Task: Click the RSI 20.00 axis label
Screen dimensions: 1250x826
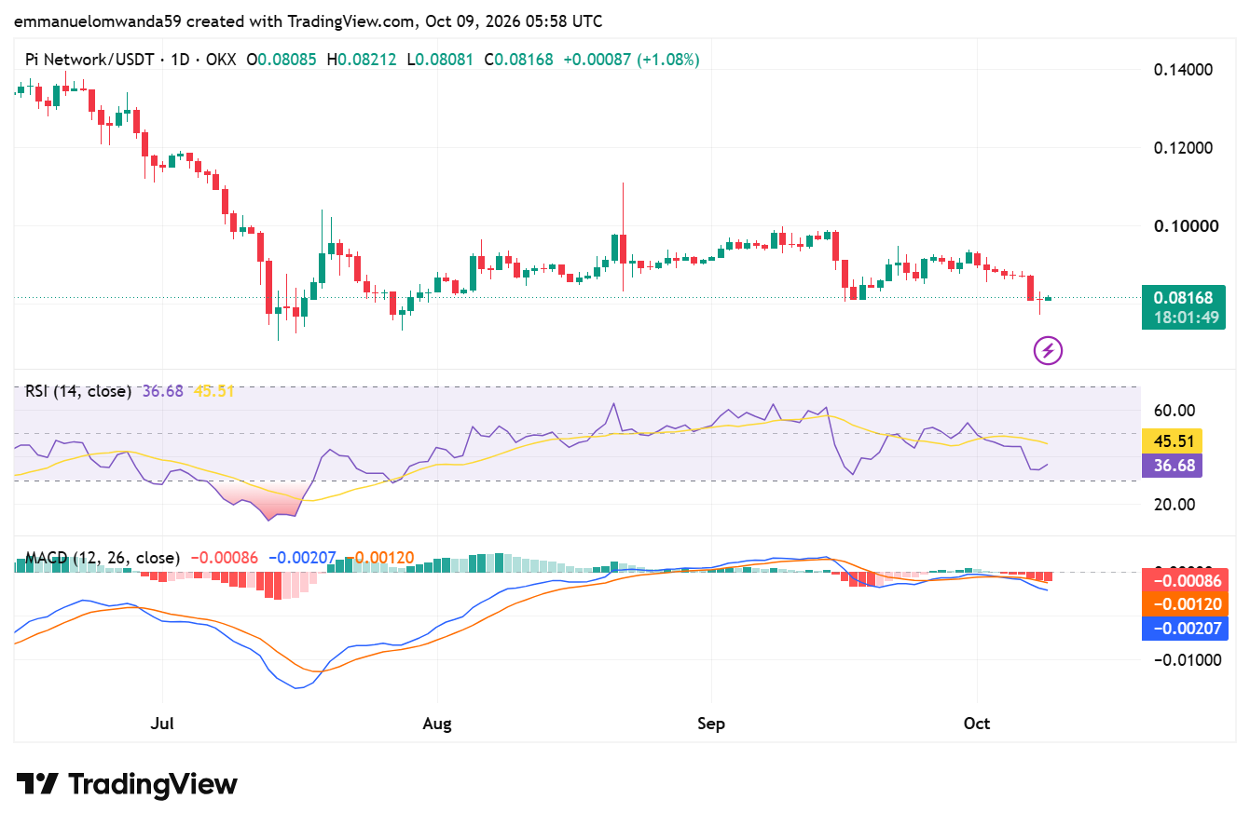Action: pyautogui.click(x=1174, y=505)
